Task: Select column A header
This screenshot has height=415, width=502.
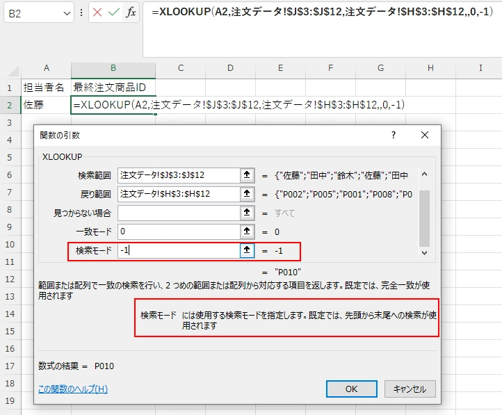Action: pos(47,68)
